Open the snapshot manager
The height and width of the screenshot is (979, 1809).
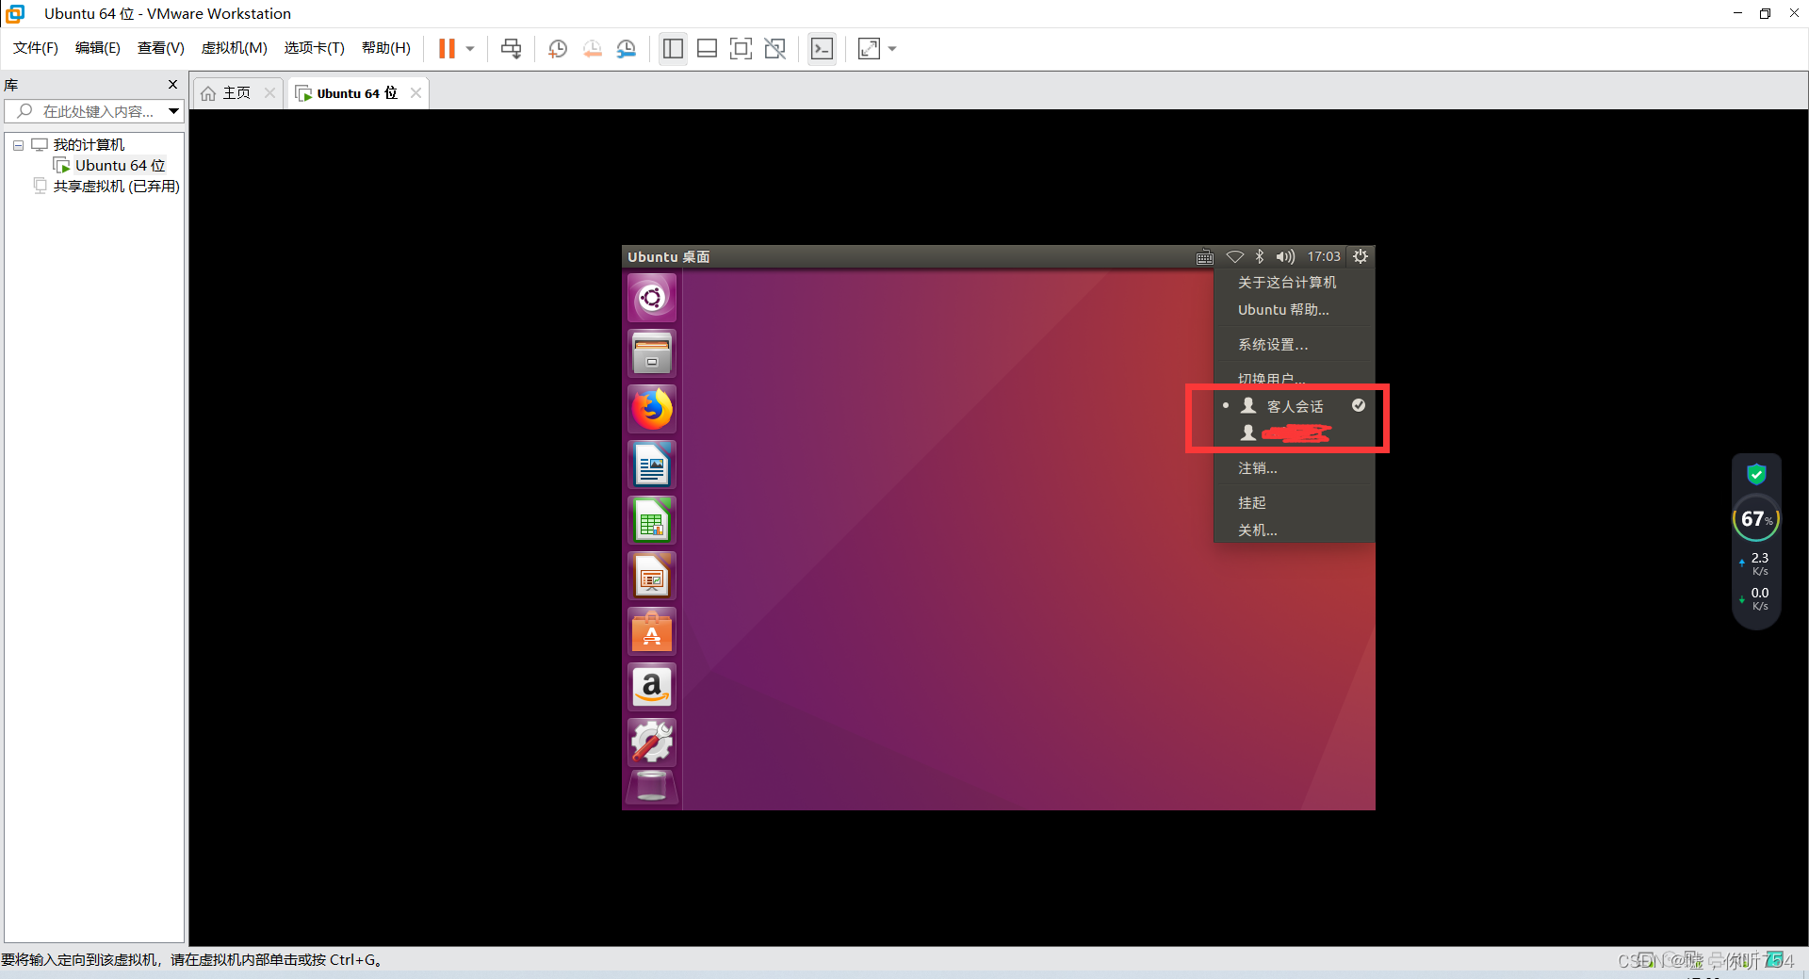[x=627, y=49]
